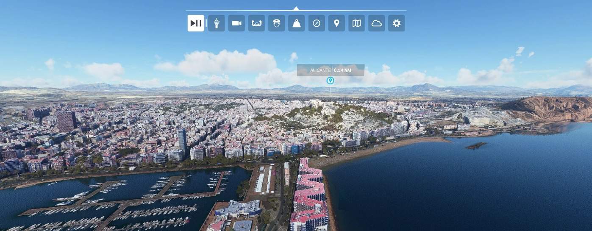Open the AI copilot control panel

[x=276, y=23]
